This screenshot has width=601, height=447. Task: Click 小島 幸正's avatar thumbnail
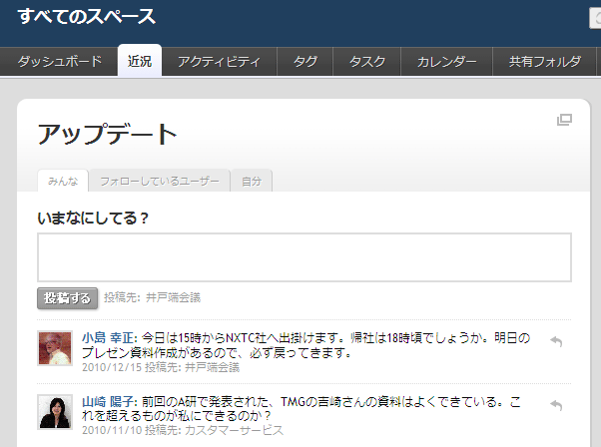[x=55, y=348]
